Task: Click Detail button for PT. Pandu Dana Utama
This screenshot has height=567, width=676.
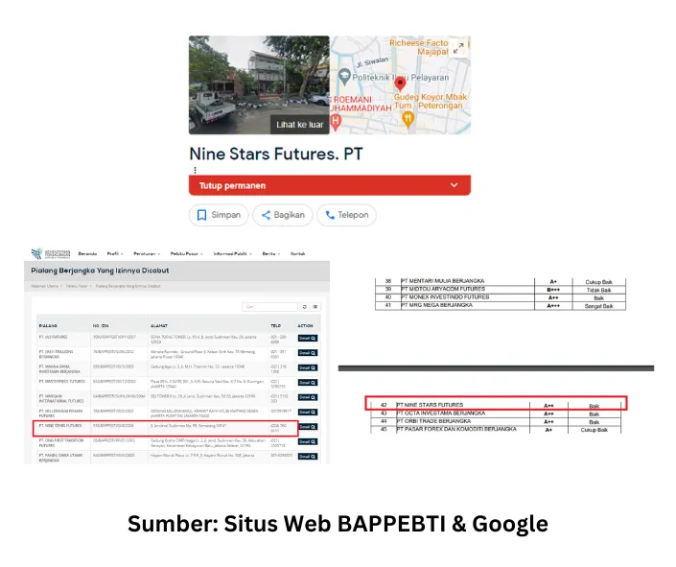Action: click(x=308, y=457)
